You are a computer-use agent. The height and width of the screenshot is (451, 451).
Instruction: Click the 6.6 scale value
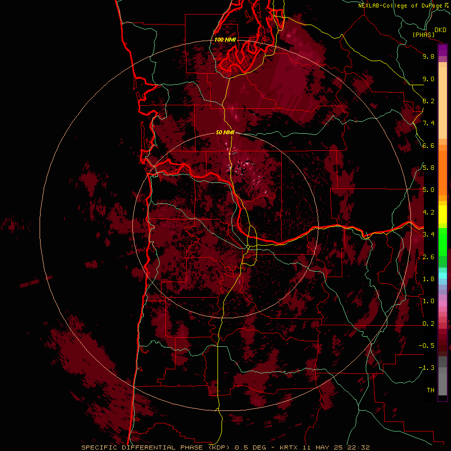pyautogui.click(x=428, y=145)
